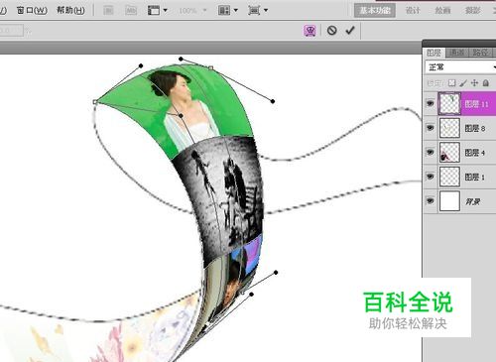The height and width of the screenshot is (362, 496).
Task: Click the arrange documents icon
Action: (224, 11)
